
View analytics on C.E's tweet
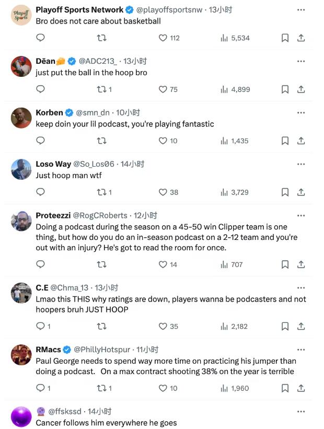pyautogui.click(x=234, y=326)
